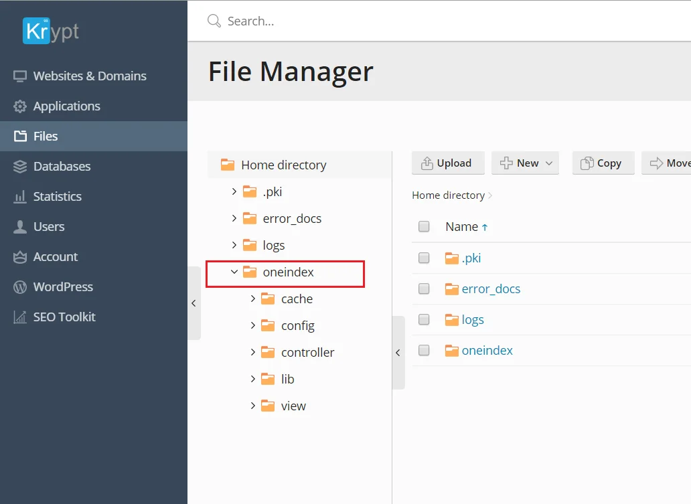This screenshot has width=691, height=504.
Task: Open the Account section
Action: tap(94, 256)
